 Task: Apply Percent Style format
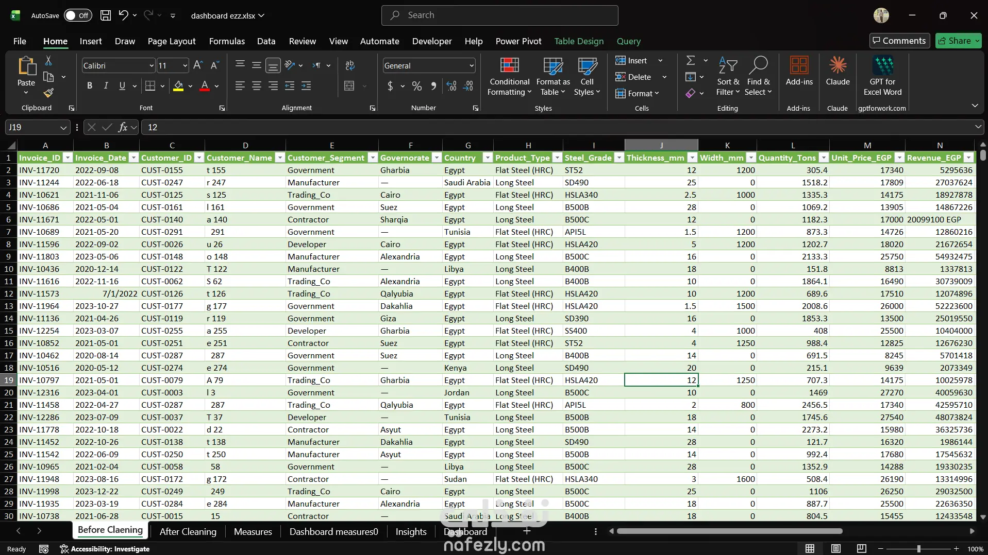click(417, 86)
